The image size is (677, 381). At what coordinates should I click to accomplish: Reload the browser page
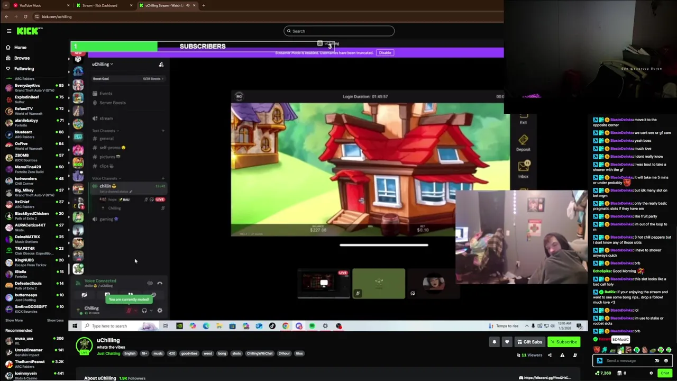click(x=25, y=16)
